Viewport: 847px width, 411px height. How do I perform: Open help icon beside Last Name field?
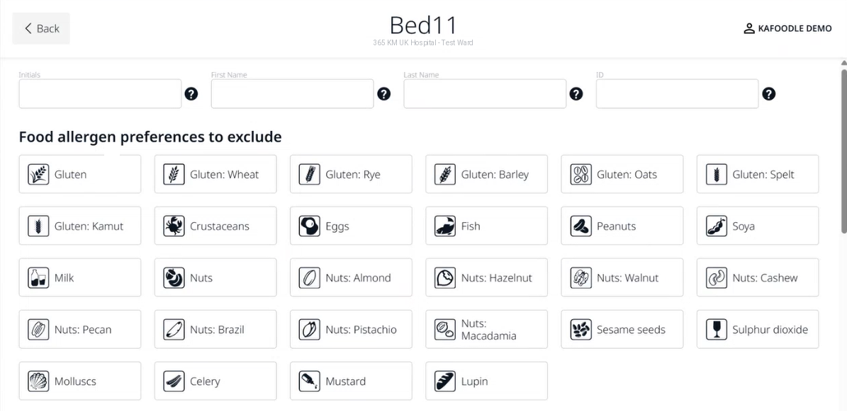[576, 94]
